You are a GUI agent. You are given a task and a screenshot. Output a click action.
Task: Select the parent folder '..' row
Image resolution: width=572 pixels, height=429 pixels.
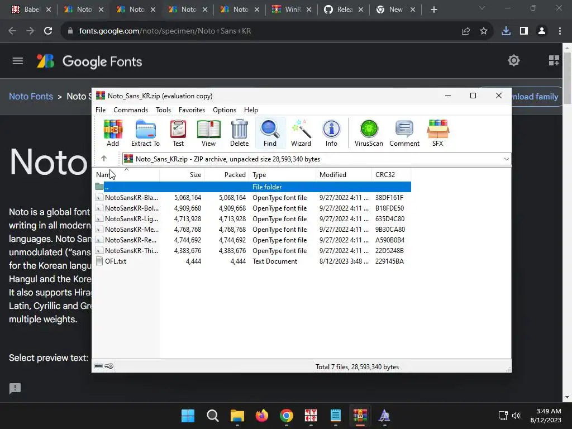(252, 187)
